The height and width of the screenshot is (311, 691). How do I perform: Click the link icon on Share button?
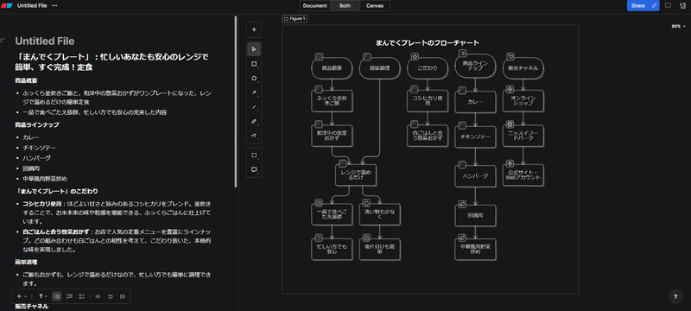654,6
